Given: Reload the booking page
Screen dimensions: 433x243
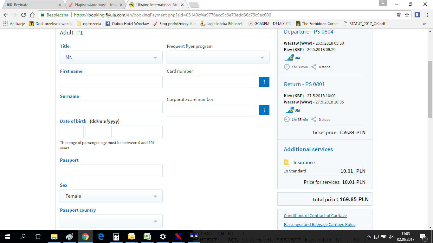Looking at the screenshot, I should tap(23, 15).
